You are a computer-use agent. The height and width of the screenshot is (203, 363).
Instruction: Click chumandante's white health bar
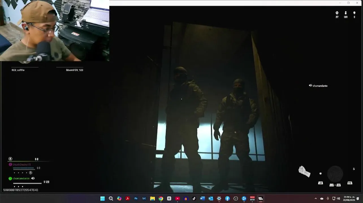(x=27, y=184)
